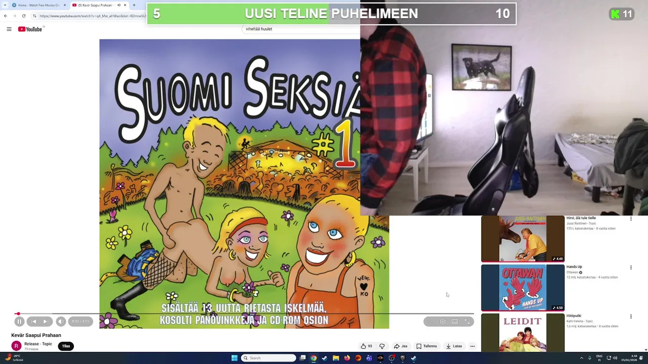Open options for Hirvi, älä tule tielle
This screenshot has width=648, height=364.
click(x=631, y=218)
